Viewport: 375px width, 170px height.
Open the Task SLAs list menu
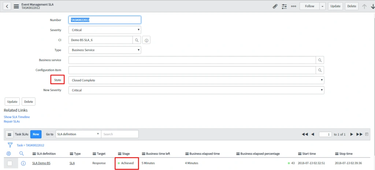[x=10, y=134]
